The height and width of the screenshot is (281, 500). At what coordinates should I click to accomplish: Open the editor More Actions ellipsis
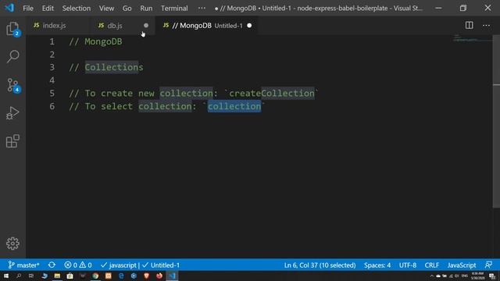click(486, 25)
